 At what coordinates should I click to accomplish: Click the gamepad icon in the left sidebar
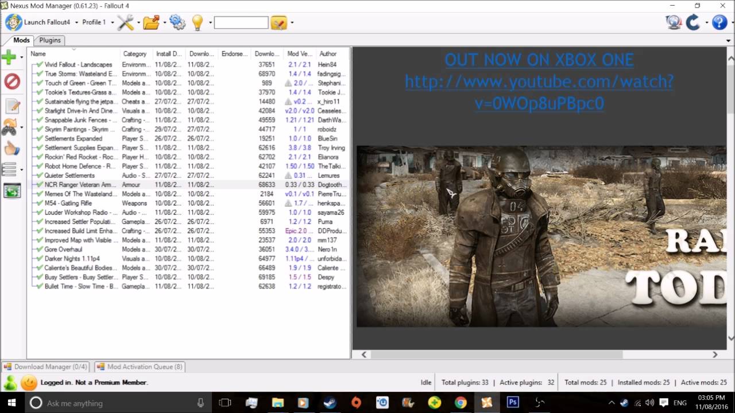[9, 127]
